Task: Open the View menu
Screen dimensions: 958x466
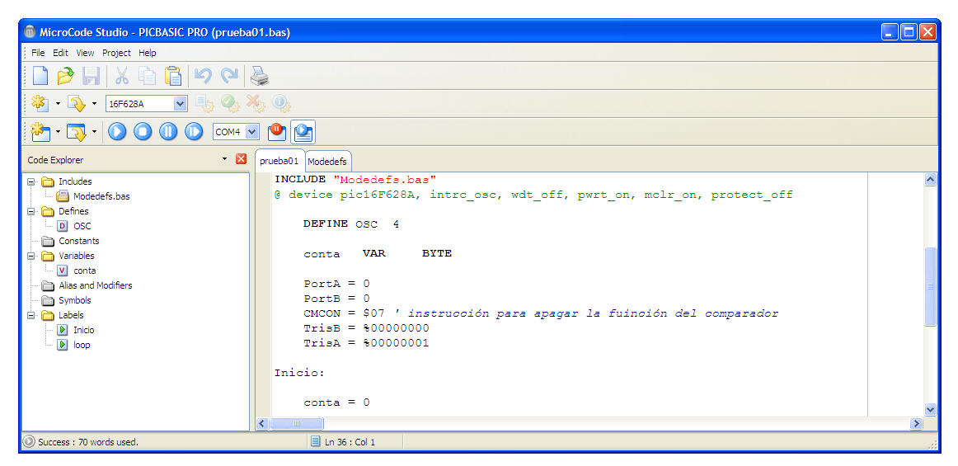Action: [85, 53]
